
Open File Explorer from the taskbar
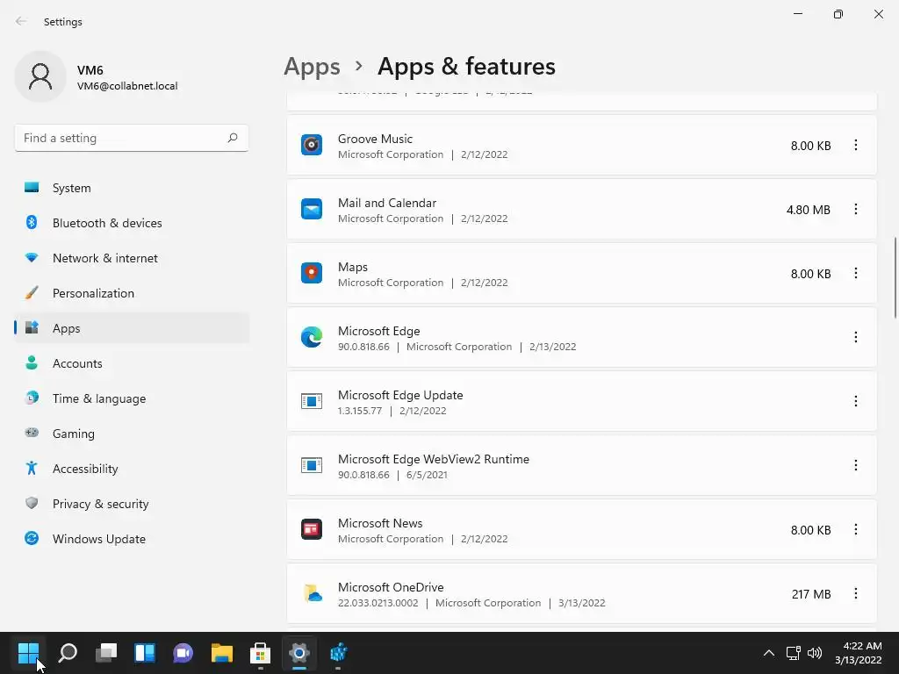(x=221, y=652)
